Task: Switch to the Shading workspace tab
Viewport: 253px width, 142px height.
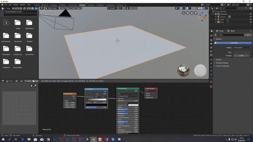Action: [82, 5]
